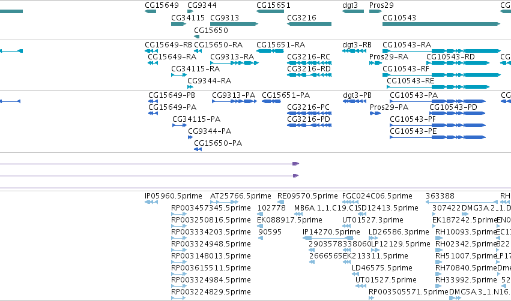This screenshot has height=301, width=511.
Task: Click EST label 90595
Action: [x=270, y=232]
